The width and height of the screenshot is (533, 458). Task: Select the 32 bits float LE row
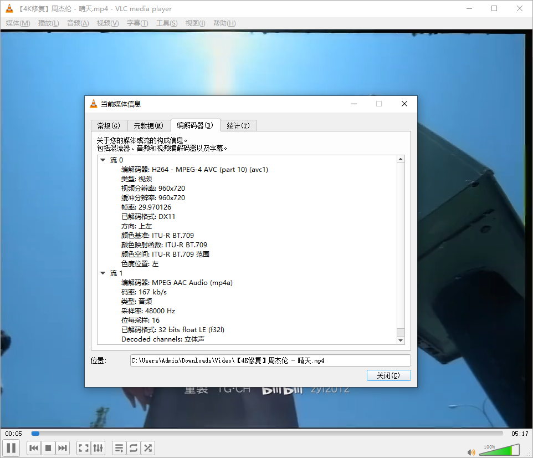point(173,330)
